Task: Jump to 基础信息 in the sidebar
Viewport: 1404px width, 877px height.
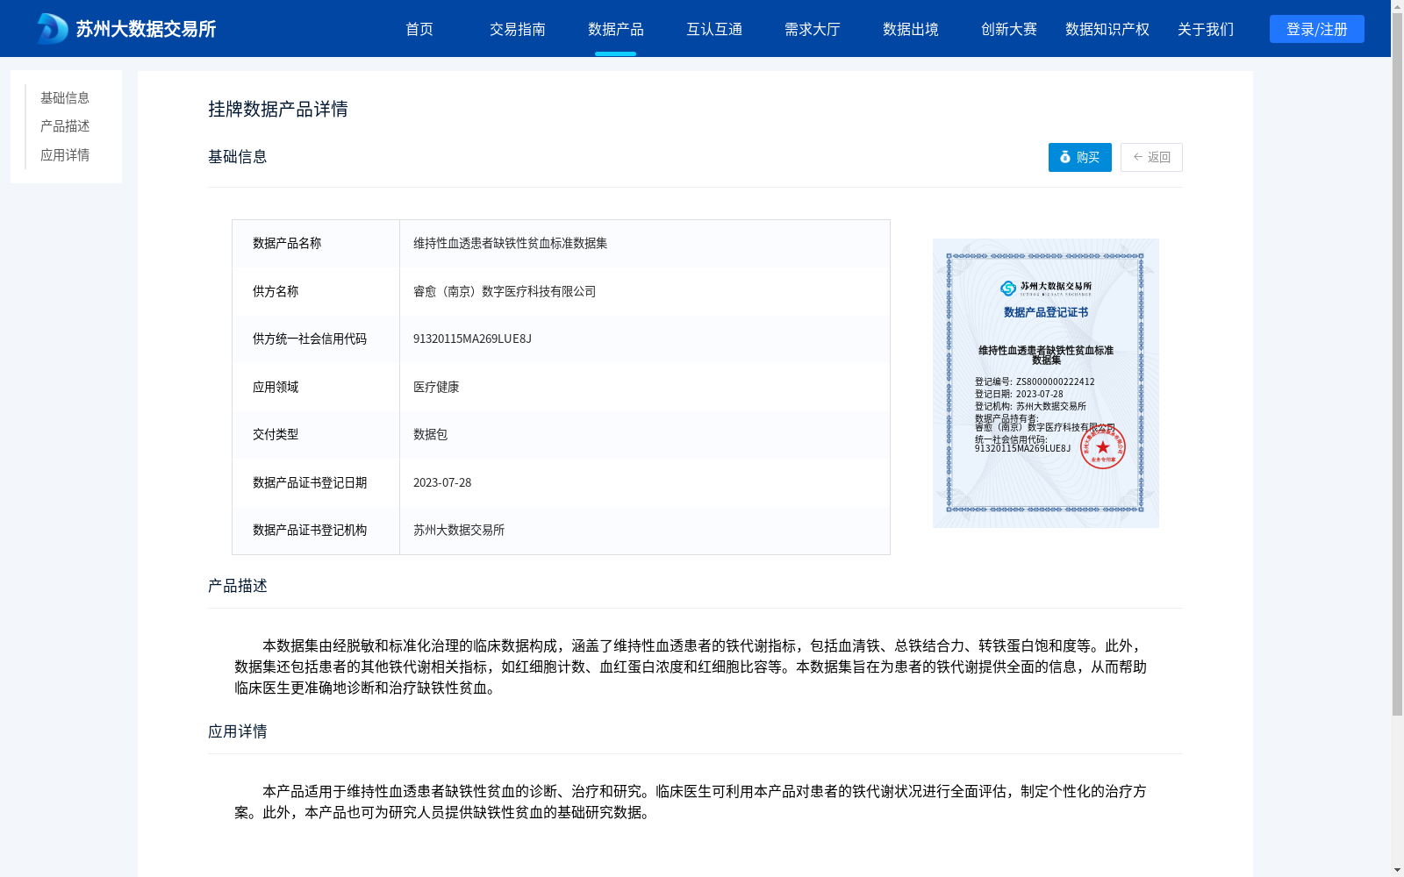Action: pyautogui.click(x=65, y=98)
